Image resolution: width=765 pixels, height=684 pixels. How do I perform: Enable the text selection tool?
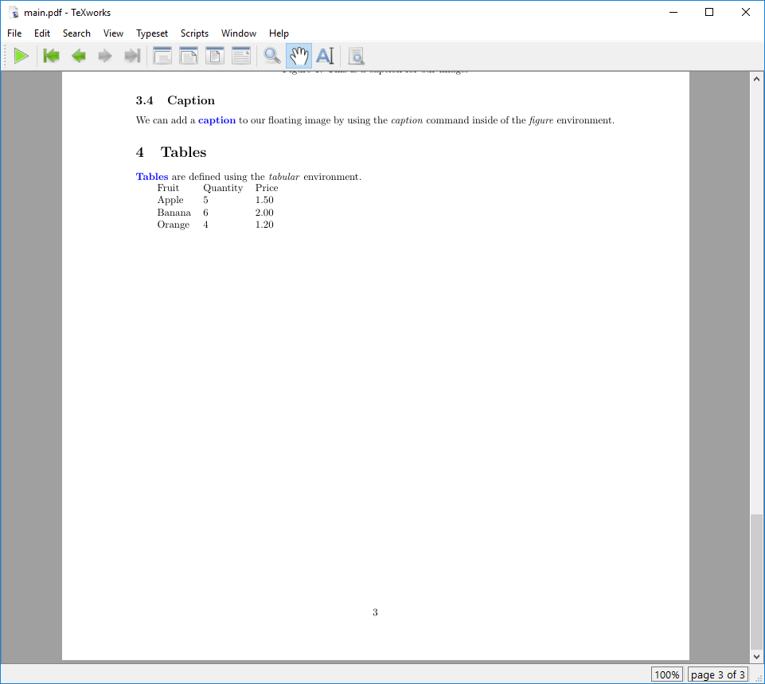[325, 56]
